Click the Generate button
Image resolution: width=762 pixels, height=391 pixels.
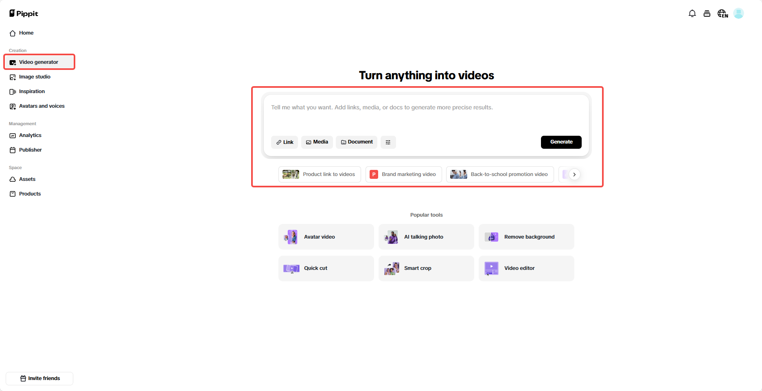pyautogui.click(x=561, y=142)
